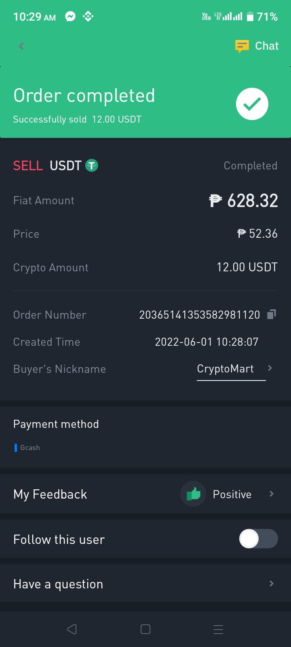The image size is (291, 647).
Task: Copy the order number
Action: (x=272, y=314)
